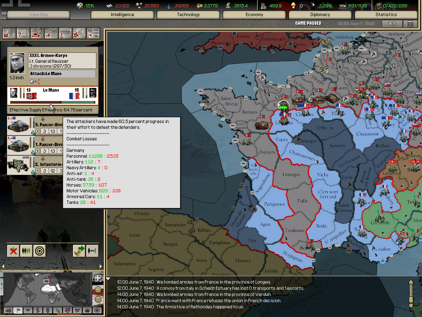Click right arrow at bottom of unit panel
Screen dimensions: 422x317
coord(101,266)
